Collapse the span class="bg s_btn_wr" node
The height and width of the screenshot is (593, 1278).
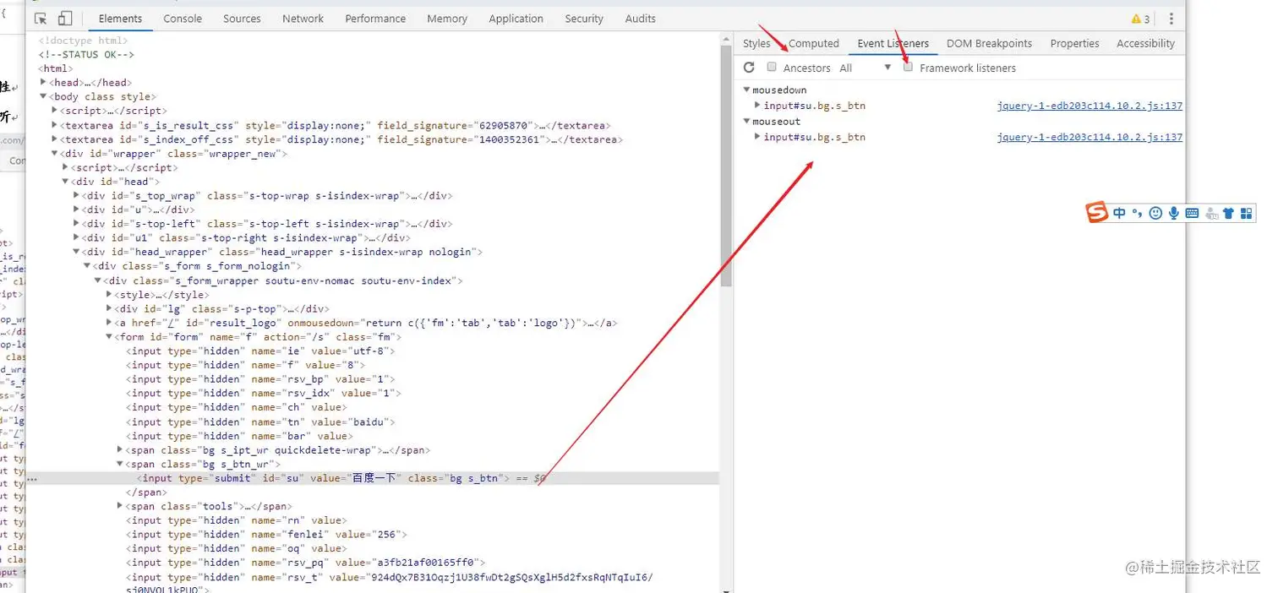(x=119, y=465)
